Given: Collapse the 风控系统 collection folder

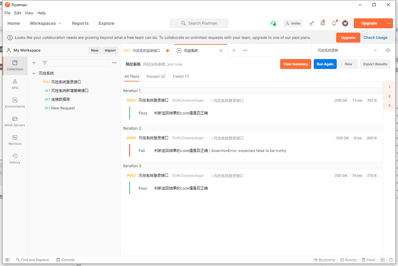Looking at the screenshot, I should tap(34, 73).
